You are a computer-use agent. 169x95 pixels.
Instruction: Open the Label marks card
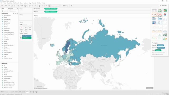click(x=30, y=28)
